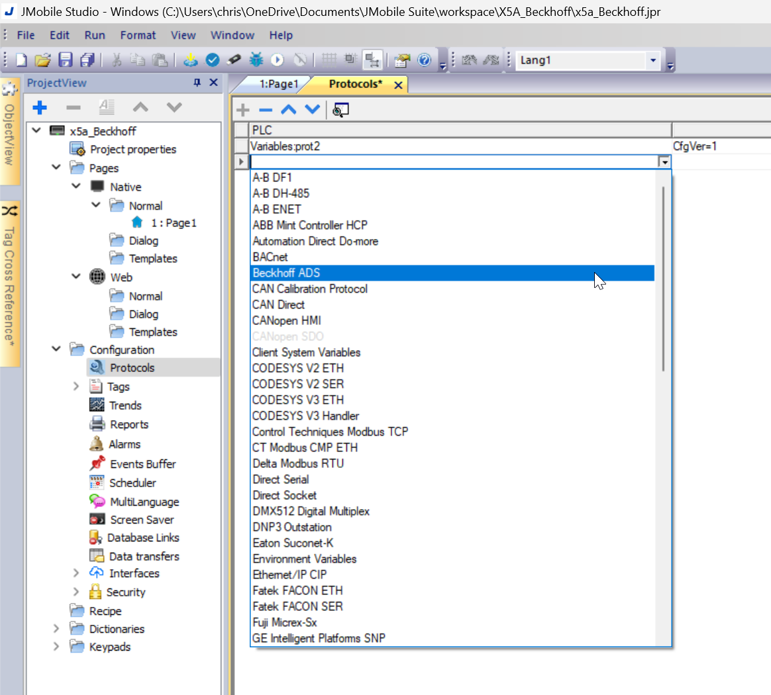Click the blue plus in ProjectView

click(40, 107)
